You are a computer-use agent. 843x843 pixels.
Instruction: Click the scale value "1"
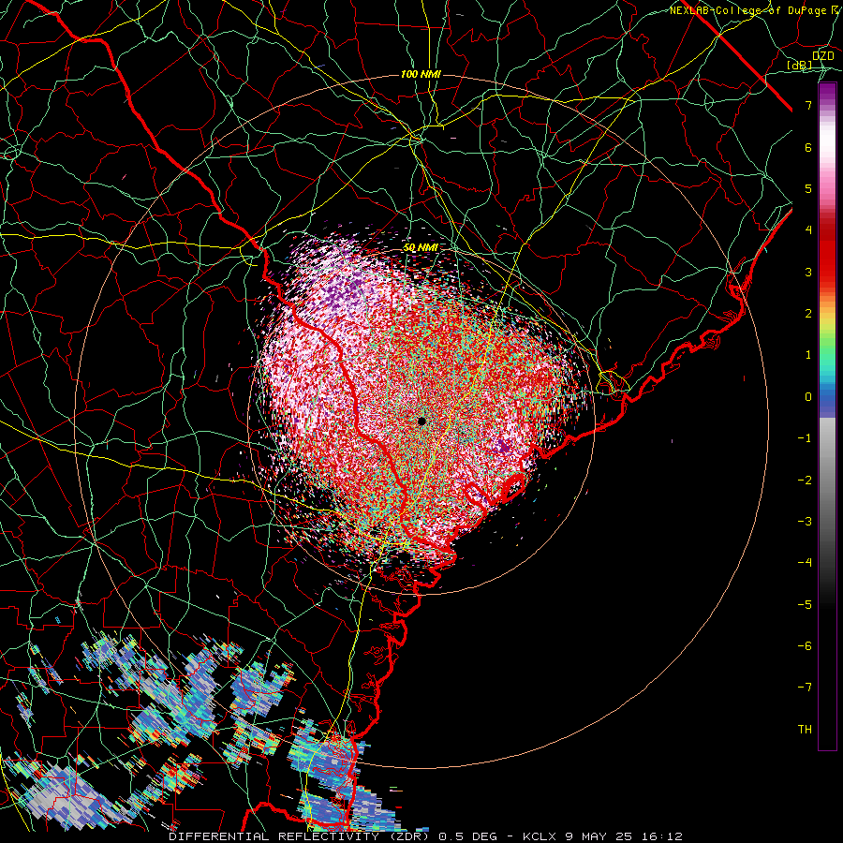point(808,355)
